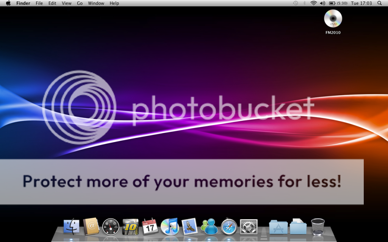Launch the Football Manager 10 game icon

tap(130, 227)
